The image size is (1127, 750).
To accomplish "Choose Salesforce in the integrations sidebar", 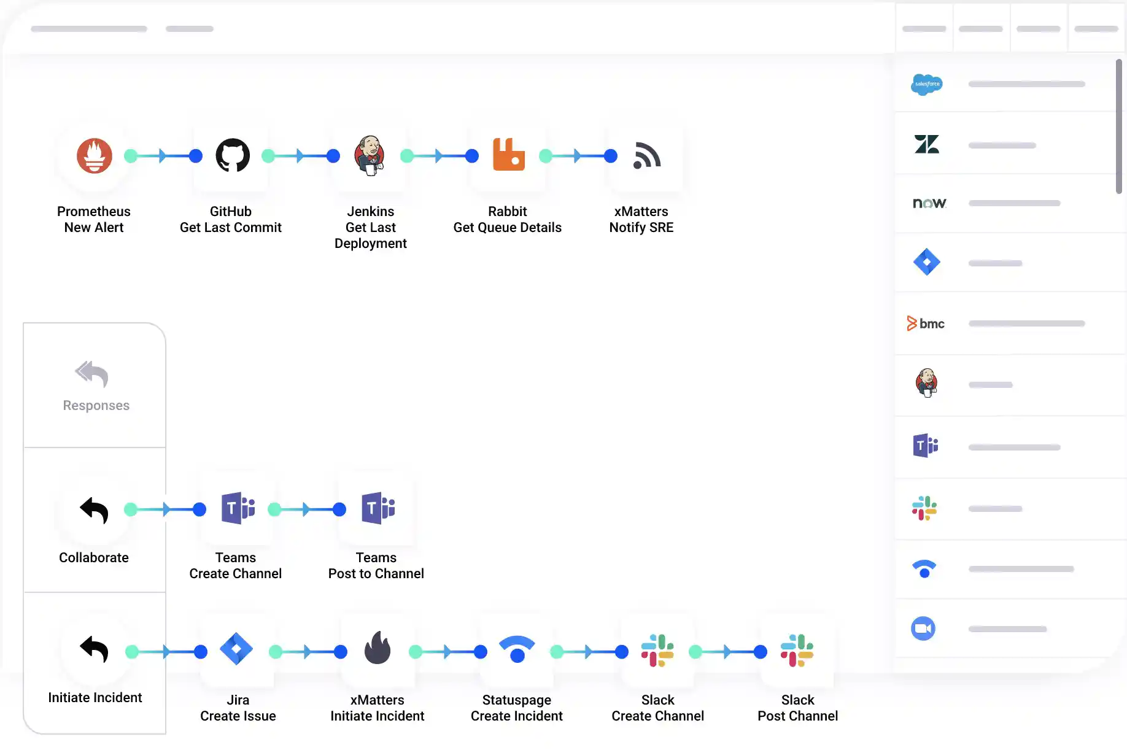I will [x=927, y=84].
